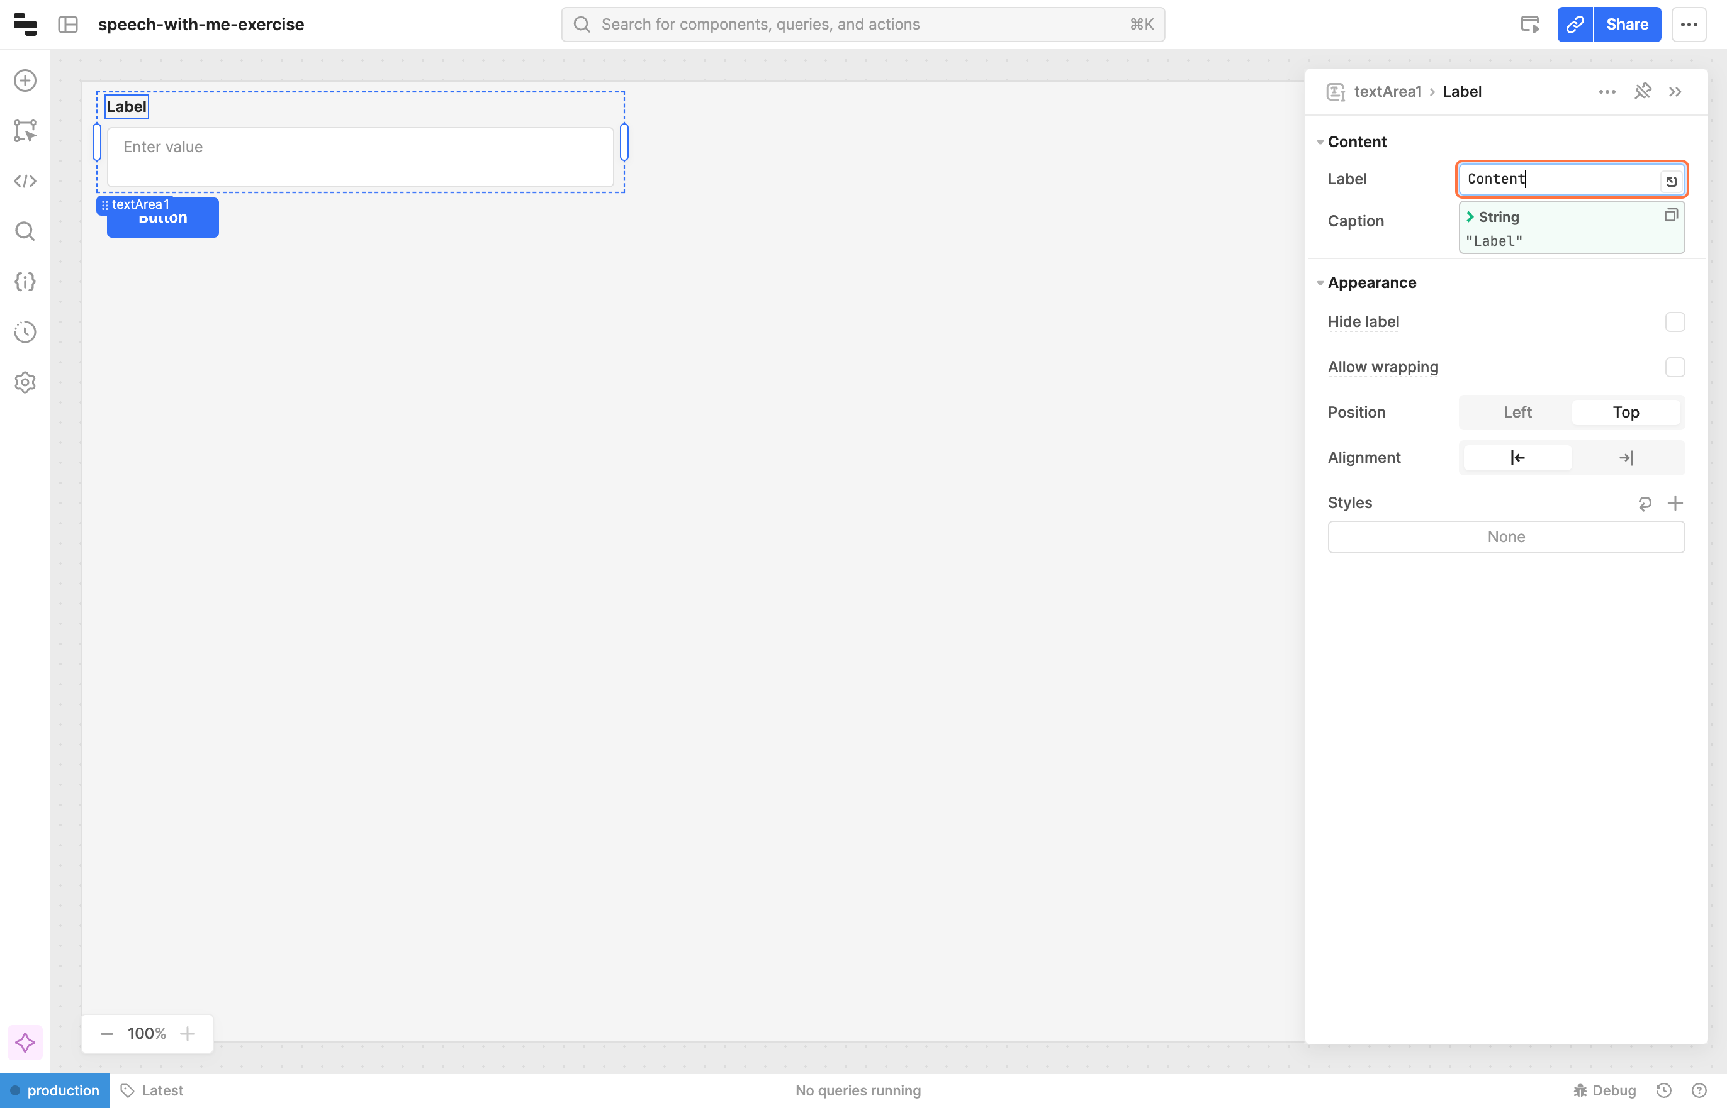1727x1108 pixels.
Task: Click the AI sparkle assistant icon
Action: [x=25, y=1043]
